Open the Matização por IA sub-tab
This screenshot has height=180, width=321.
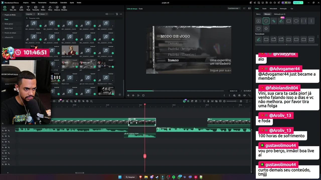coord(280,14)
